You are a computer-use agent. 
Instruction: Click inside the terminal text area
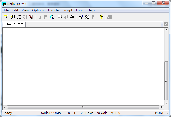coord(82,65)
